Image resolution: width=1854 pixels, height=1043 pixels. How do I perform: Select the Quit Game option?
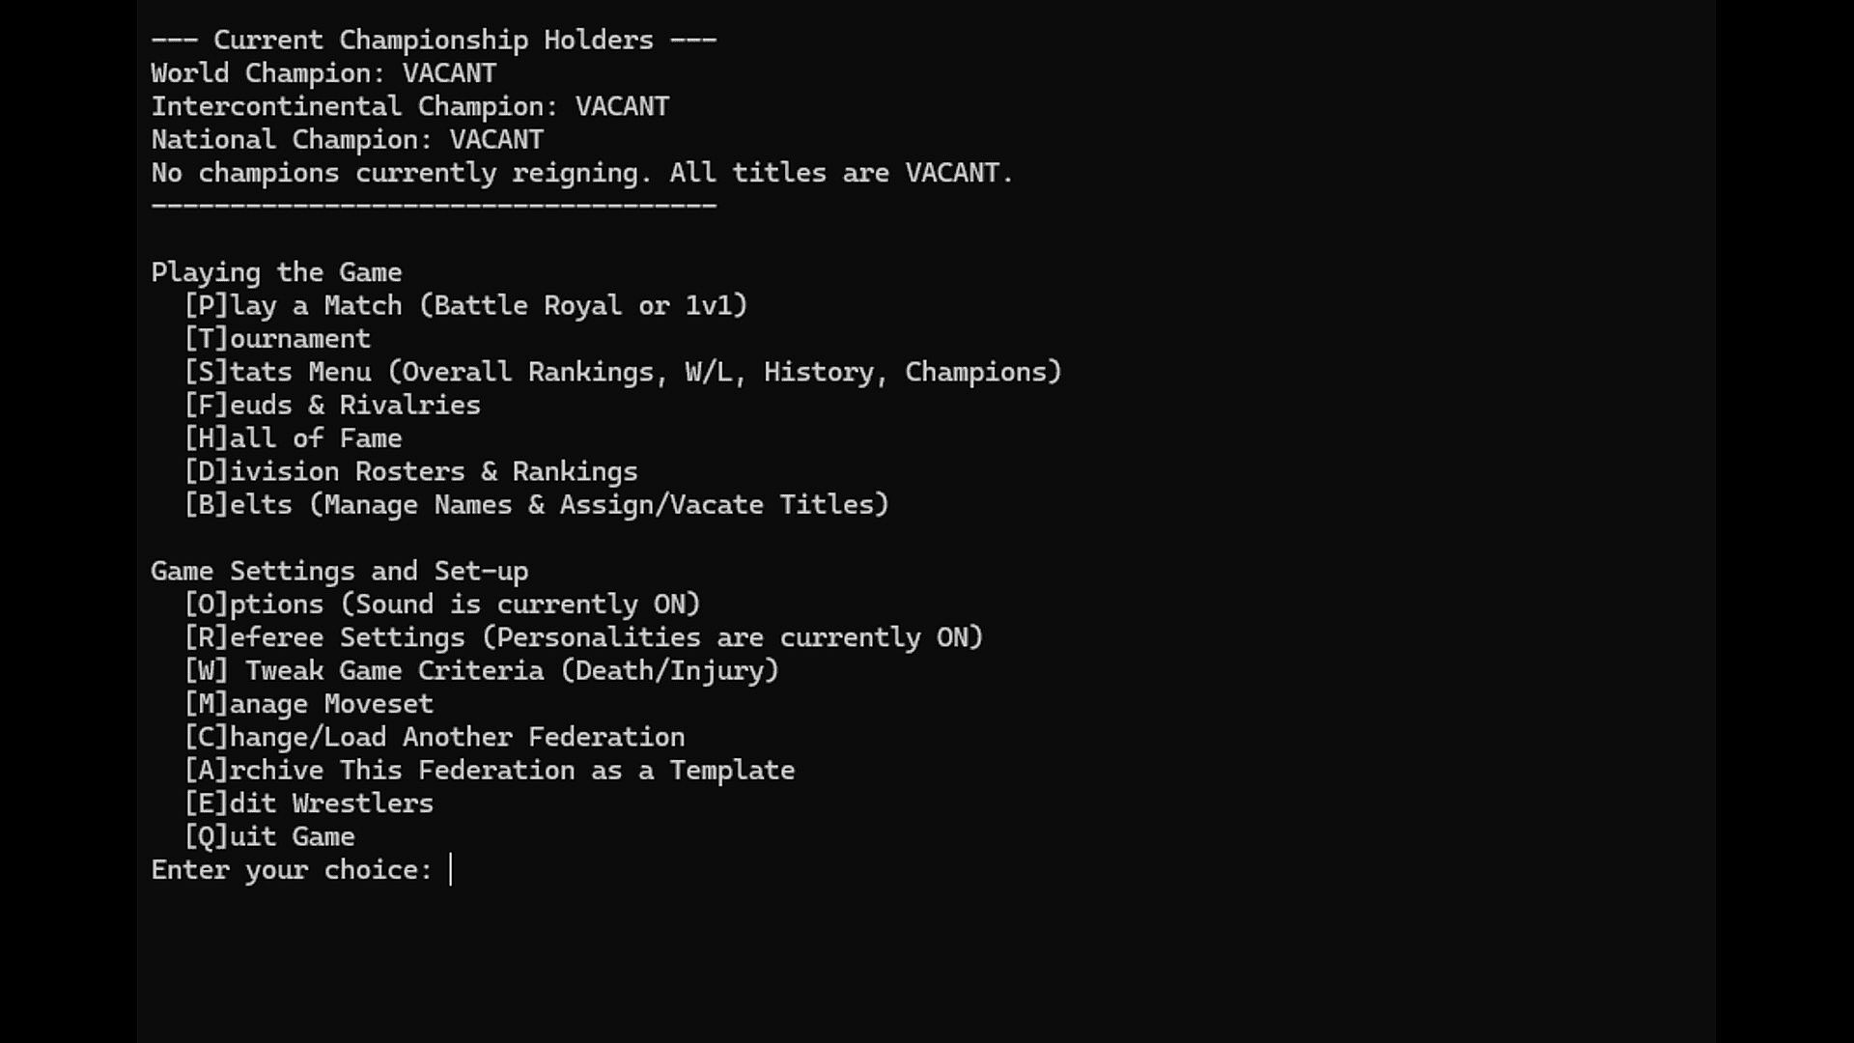coord(269,836)
